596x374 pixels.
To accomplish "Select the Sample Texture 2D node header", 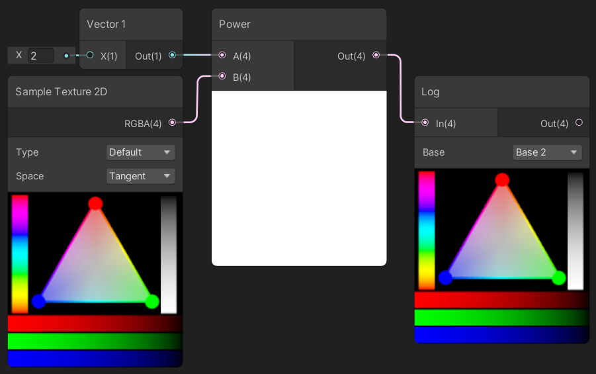I will click(95, 92).
